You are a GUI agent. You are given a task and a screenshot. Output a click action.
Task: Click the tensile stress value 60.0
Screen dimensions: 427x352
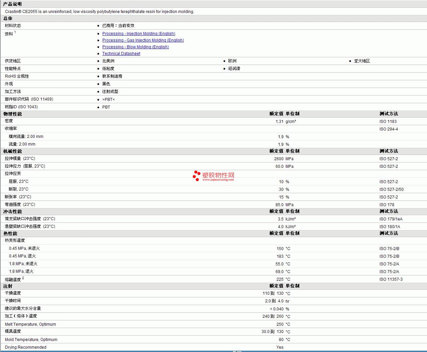point(280,167)
